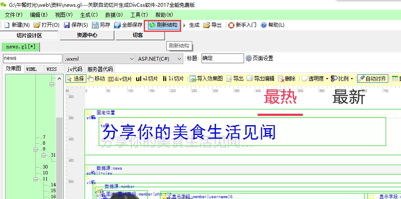Refresh structure with 刷新结构
Image resolution: width=401 pixels, height=199 pixels.
pyautogui.click(x=163, y=25)
